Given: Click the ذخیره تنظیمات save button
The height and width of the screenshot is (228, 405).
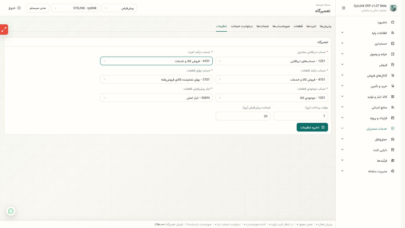Looking at the screenshot, I should (x=312, y=127).
